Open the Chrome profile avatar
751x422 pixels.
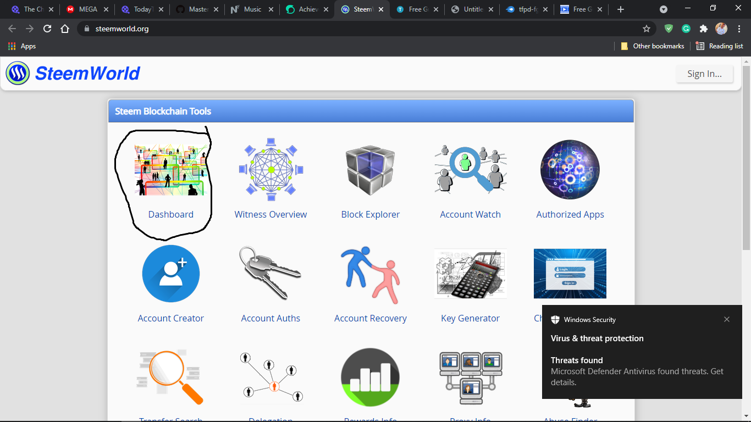tap(721, 29)
